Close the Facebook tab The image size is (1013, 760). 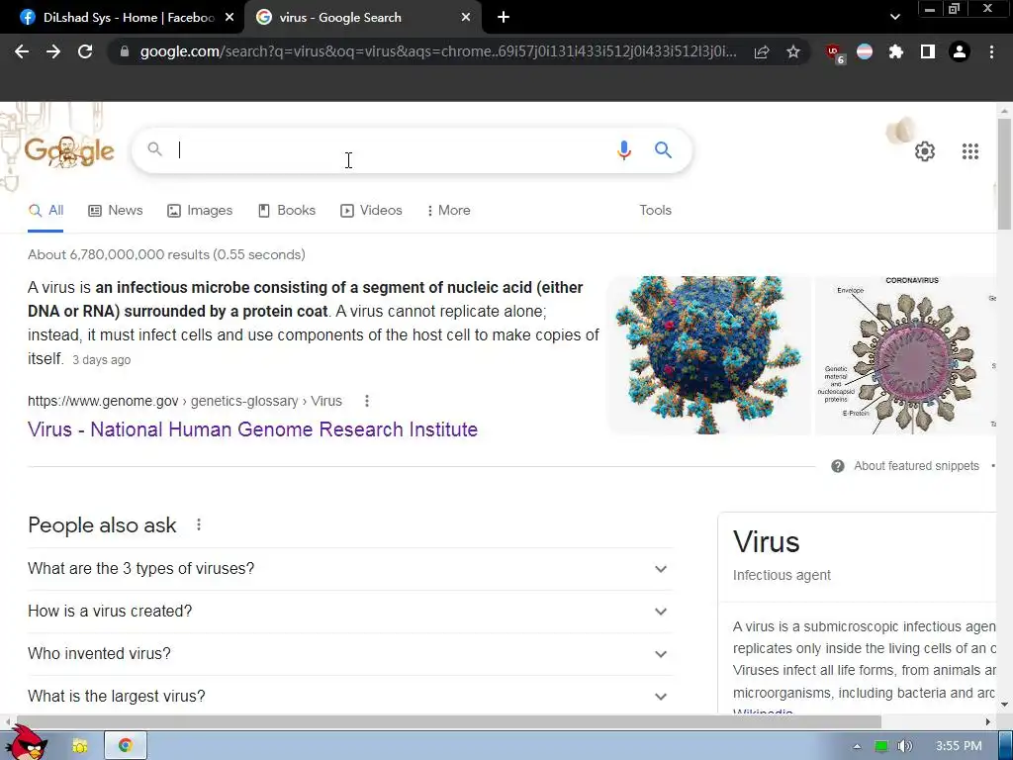[230, 18]
